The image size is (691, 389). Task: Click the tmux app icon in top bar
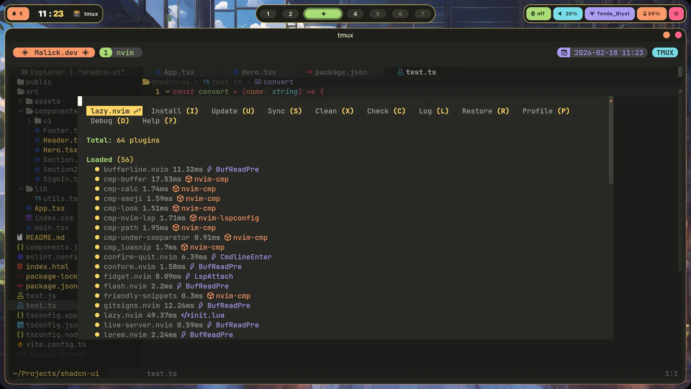click(x=77, y=14)
